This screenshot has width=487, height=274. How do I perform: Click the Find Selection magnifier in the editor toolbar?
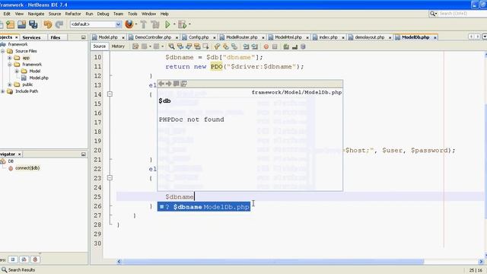coord(171,46)
